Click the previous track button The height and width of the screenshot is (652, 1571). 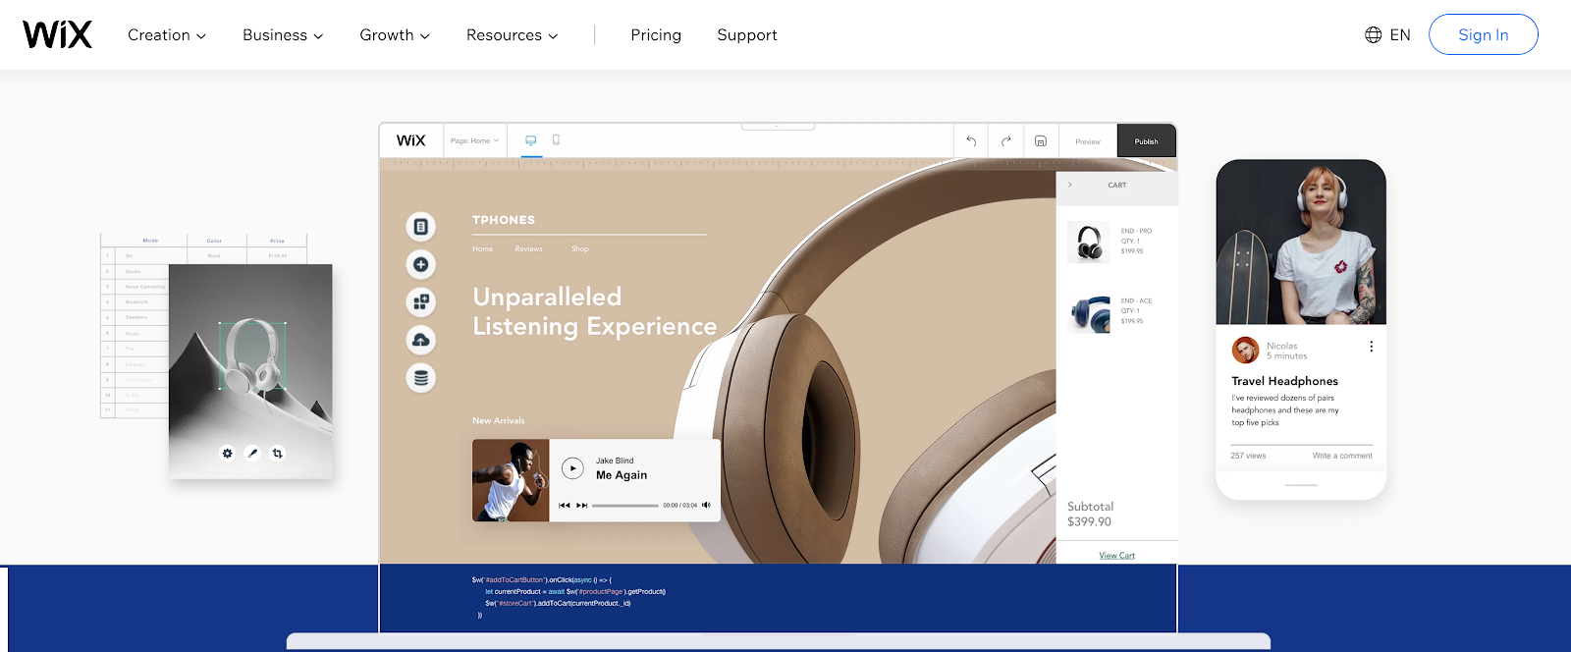pyautogui.click(x=564, y=505)
